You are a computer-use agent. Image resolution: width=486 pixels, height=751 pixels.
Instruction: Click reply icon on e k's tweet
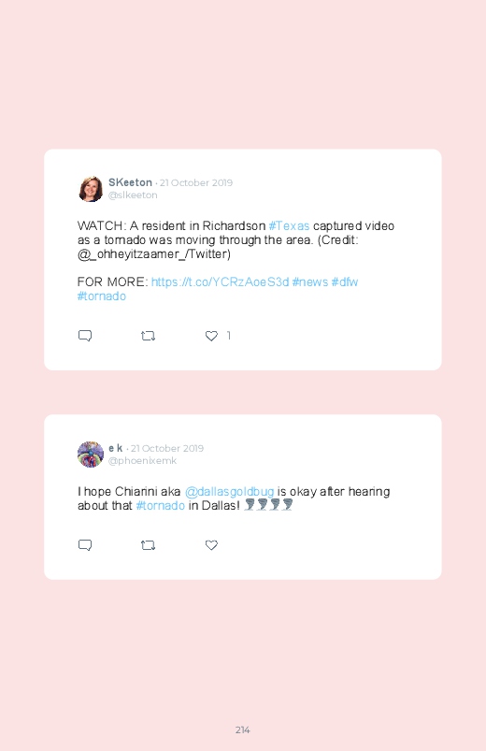85,545
